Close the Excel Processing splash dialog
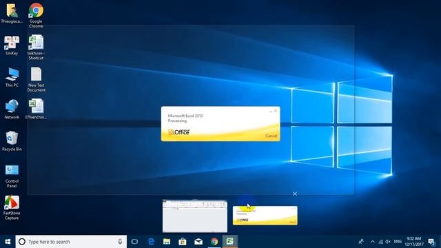This screenshot has width=441, height=248. (276, 111)
